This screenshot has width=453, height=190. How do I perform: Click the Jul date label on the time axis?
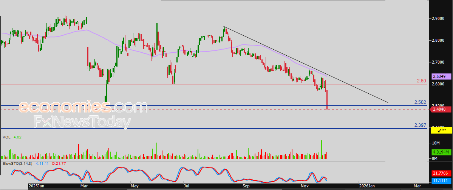tap(187, 186)
